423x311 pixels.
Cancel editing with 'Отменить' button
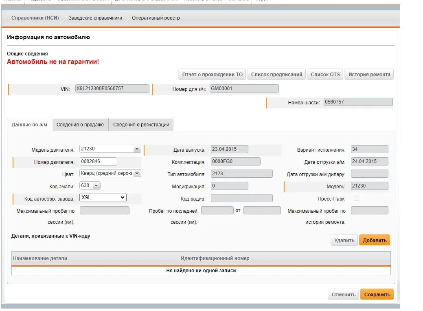click(x=343, y=294)
